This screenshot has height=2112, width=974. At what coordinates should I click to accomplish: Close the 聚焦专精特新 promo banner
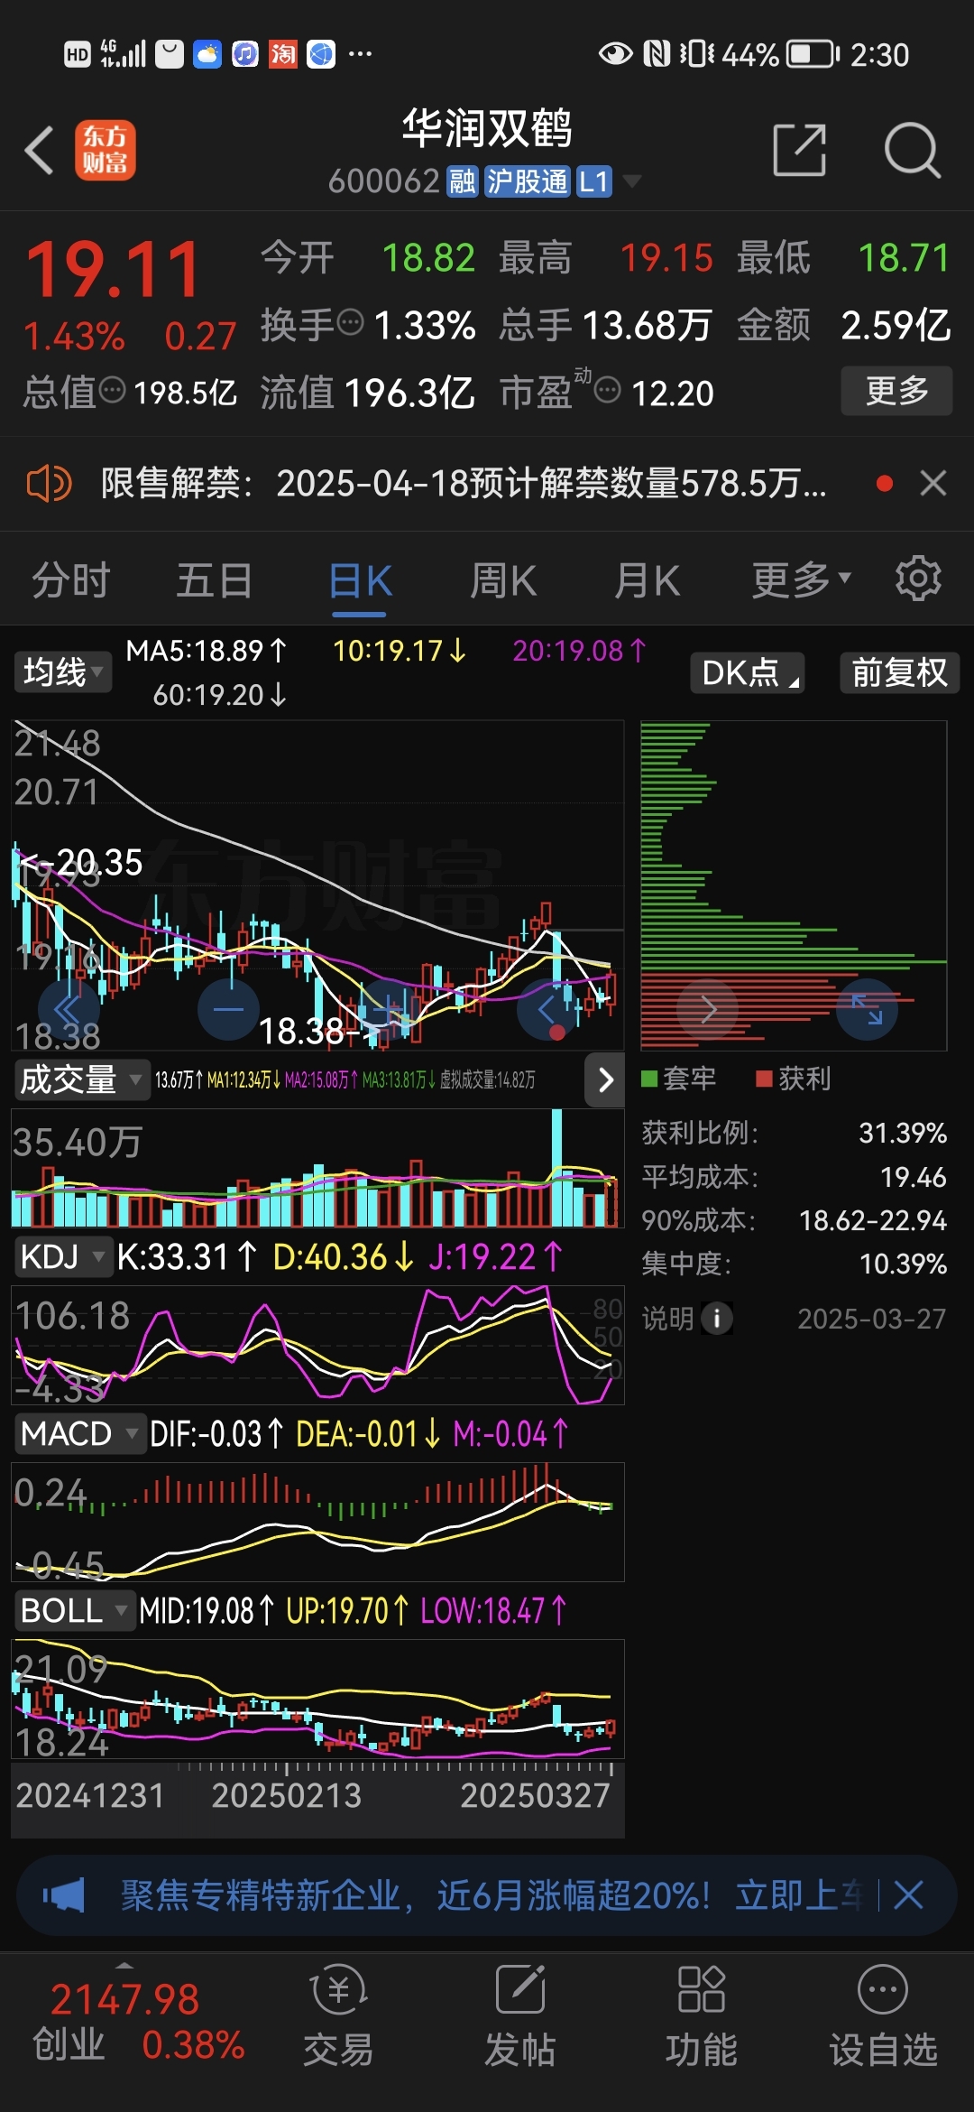(x=907, y=1895)
